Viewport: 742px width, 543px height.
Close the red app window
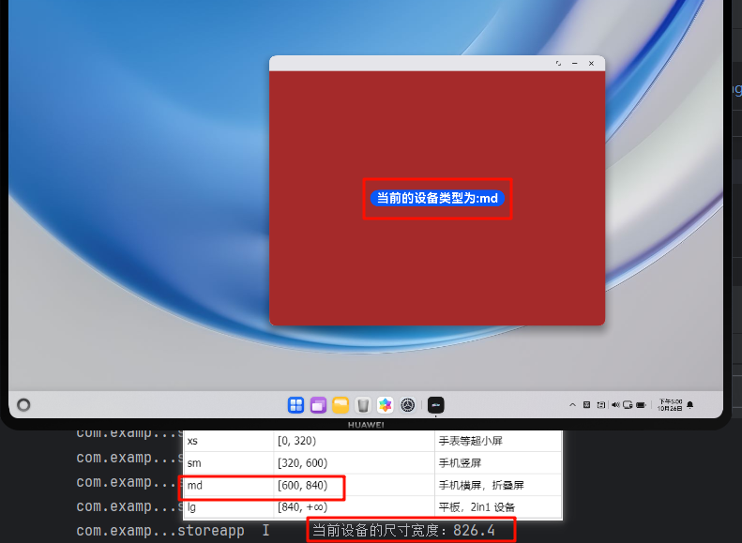point(591,64)
